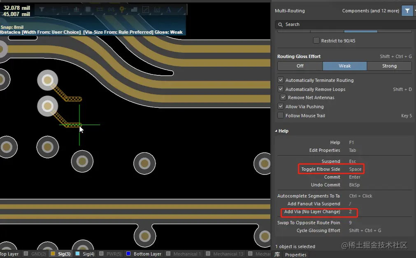Toggle Automatically Remove Loops checkbox

(281, 89)
